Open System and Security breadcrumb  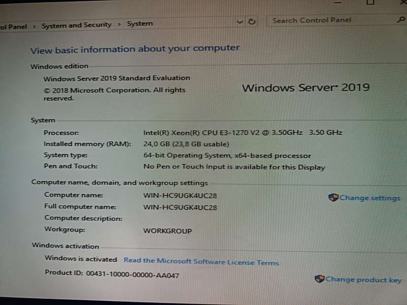point(77,25)
